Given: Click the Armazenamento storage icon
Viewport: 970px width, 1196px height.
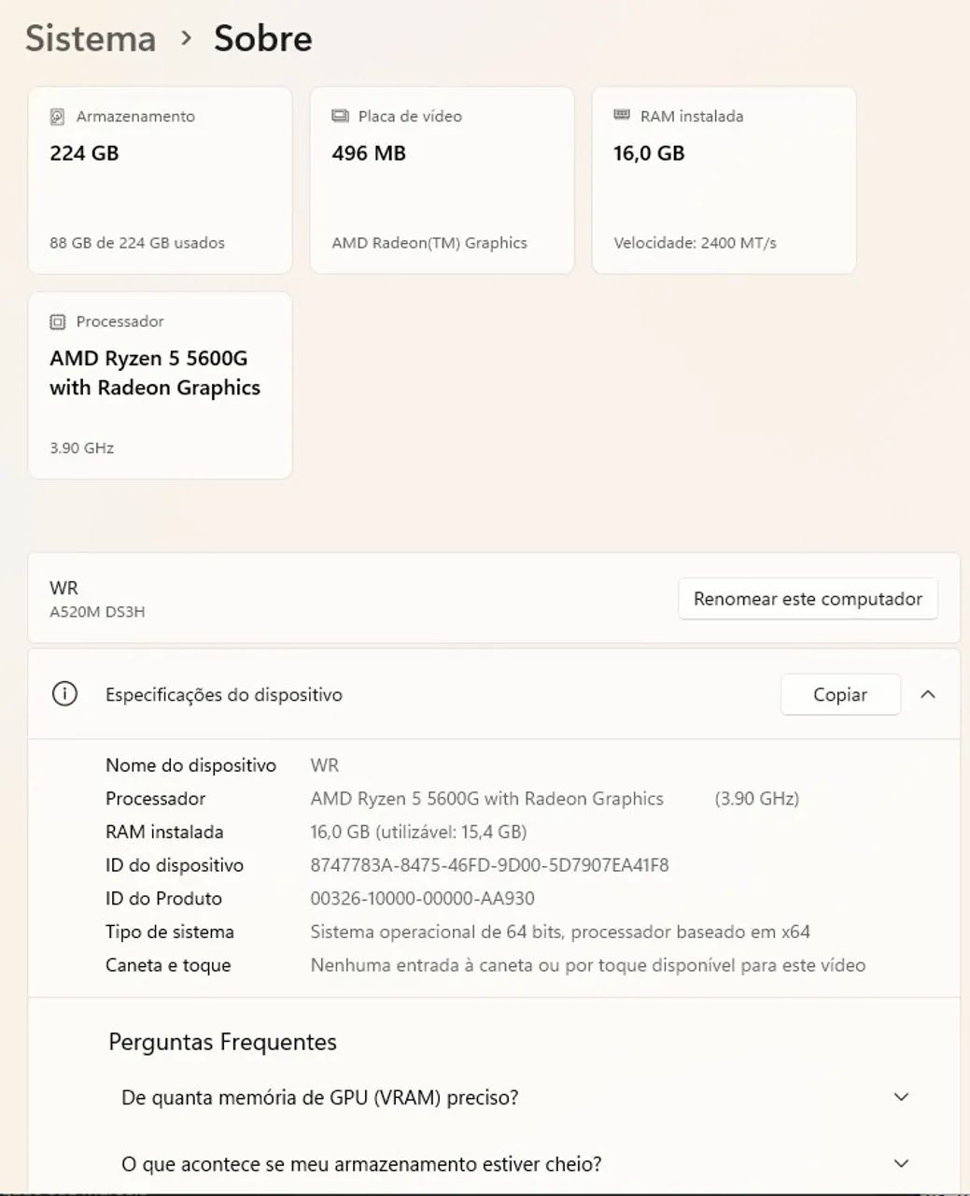Looking at the screenshot, I should pyautogui.click(x=59, y=116).
